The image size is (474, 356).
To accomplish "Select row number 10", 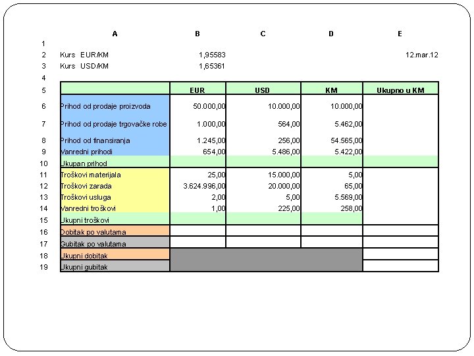I will 43,163.
